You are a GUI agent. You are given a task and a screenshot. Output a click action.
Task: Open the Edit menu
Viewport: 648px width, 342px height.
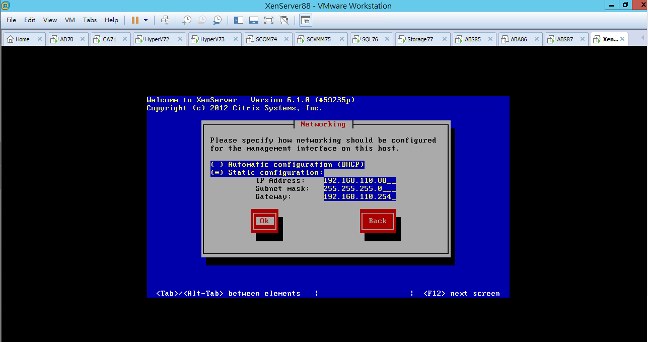pyautogui.click(x=30, y=20)
